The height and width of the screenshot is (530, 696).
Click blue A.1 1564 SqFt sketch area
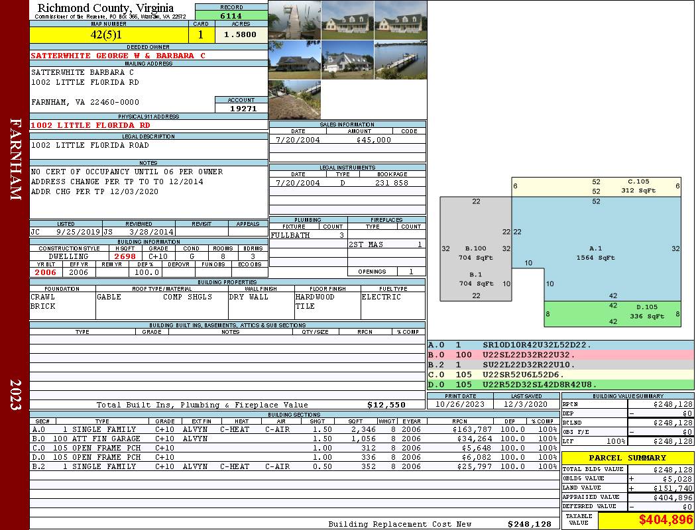[x=595, y=252]
